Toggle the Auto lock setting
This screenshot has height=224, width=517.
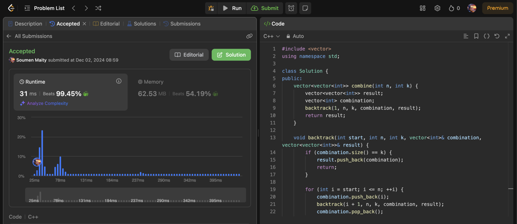pyautogui.click(x=295, y=36)
